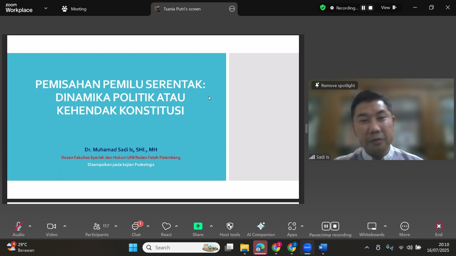Open the View layout menu
Viewport: 456px width, 256px height.
click(x=389, y=8)
